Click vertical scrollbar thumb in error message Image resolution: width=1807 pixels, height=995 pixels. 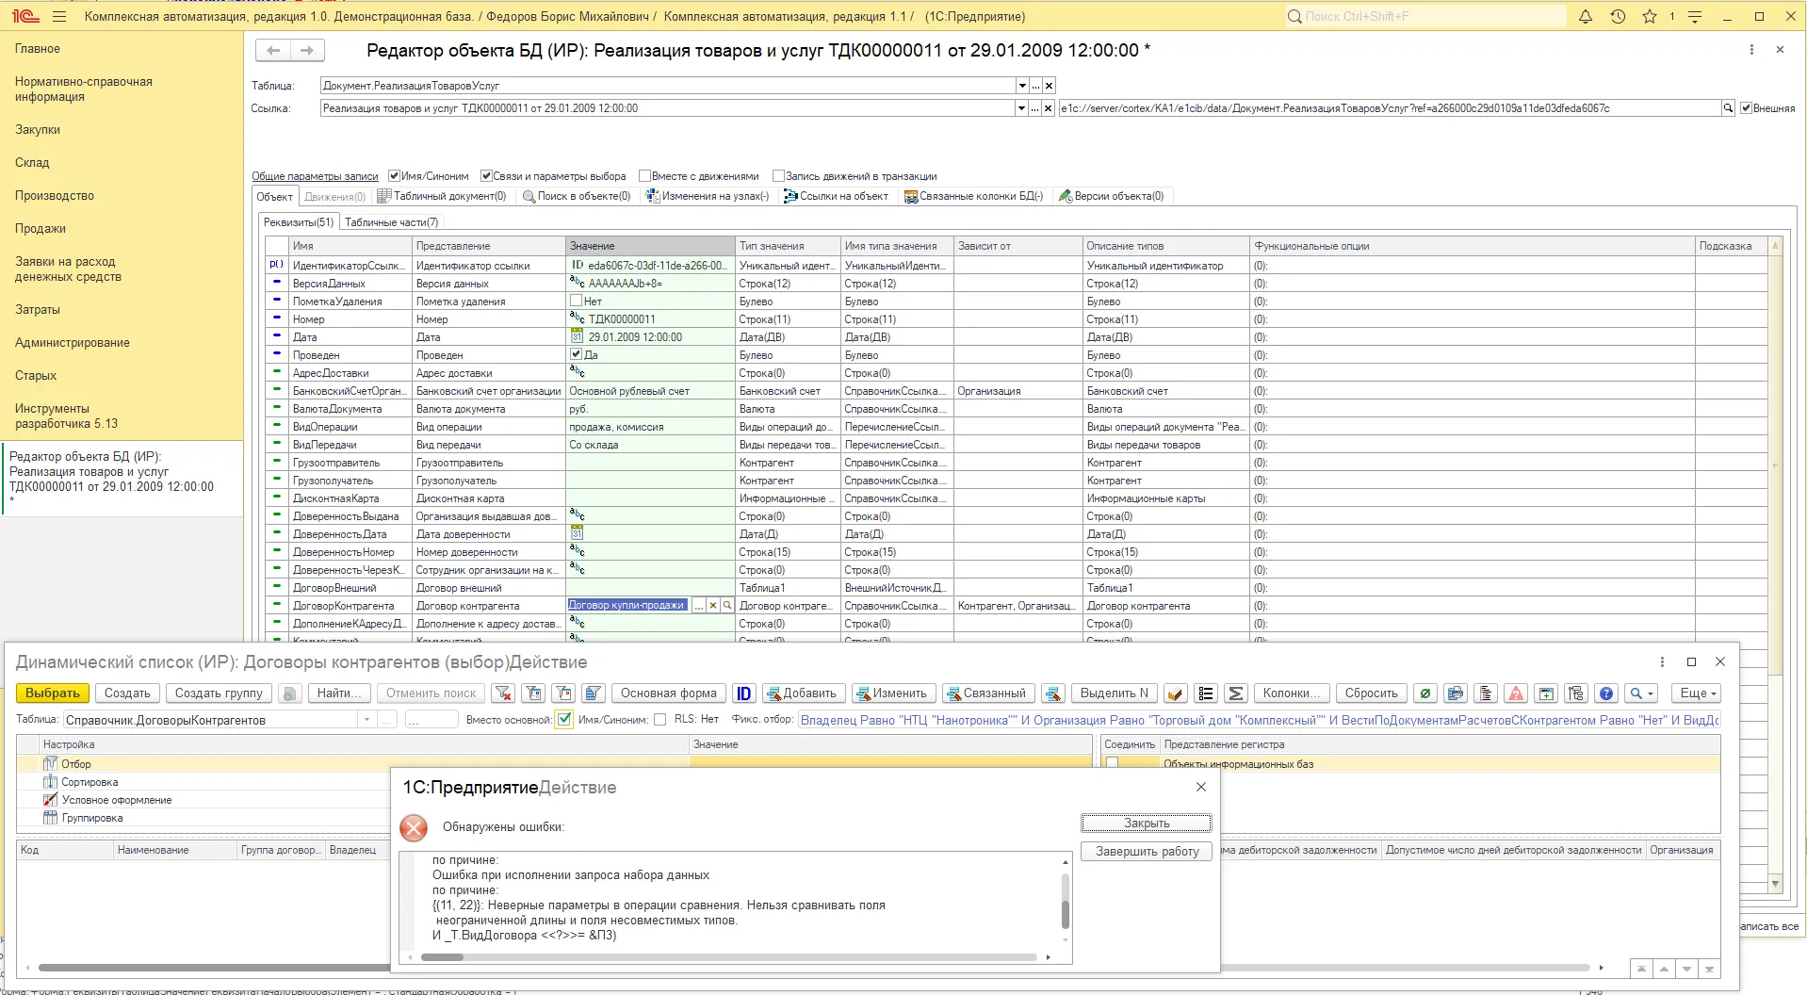click(1066, 914)
